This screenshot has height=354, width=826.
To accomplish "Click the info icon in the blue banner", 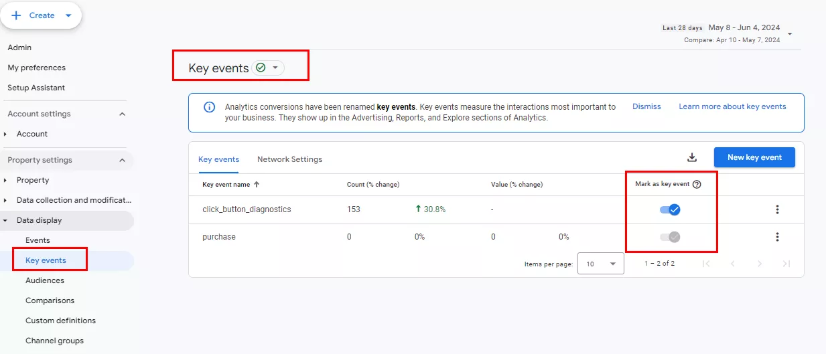I will pyautogui.click(x=209, y=107).
